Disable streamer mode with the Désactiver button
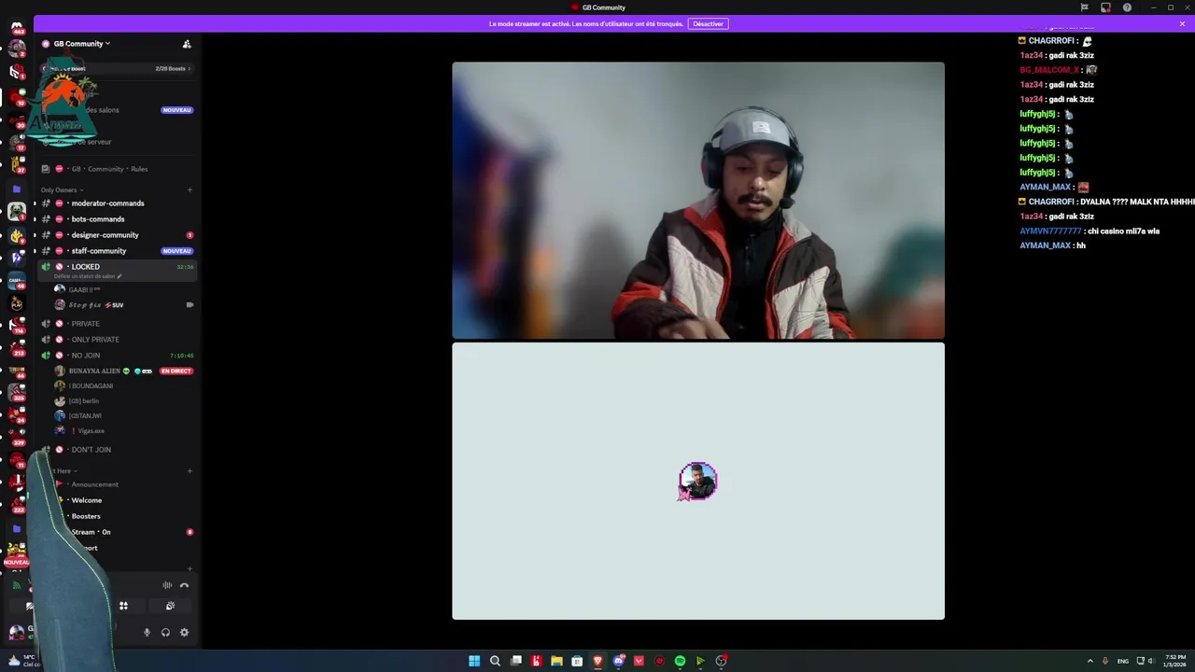This screenshot has width=1195, height=672. click(708, 23)
